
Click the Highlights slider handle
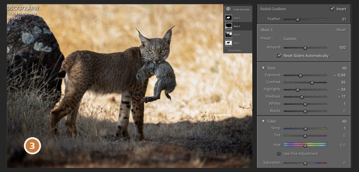(298, 90)
